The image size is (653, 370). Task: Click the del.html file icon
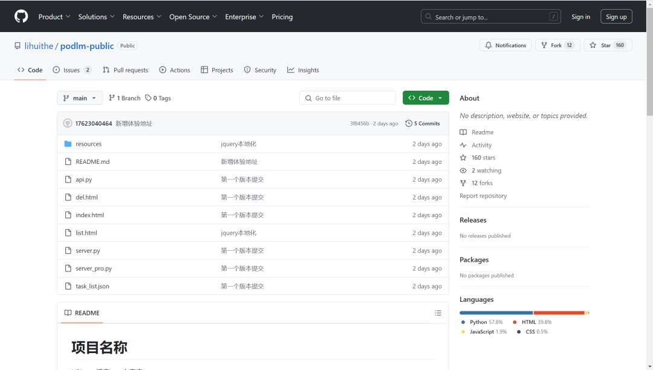point(68,197)
